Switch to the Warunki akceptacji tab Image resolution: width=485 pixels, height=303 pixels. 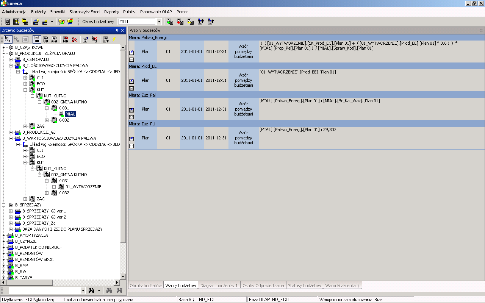pyautogui.click(x=343, y=285)
